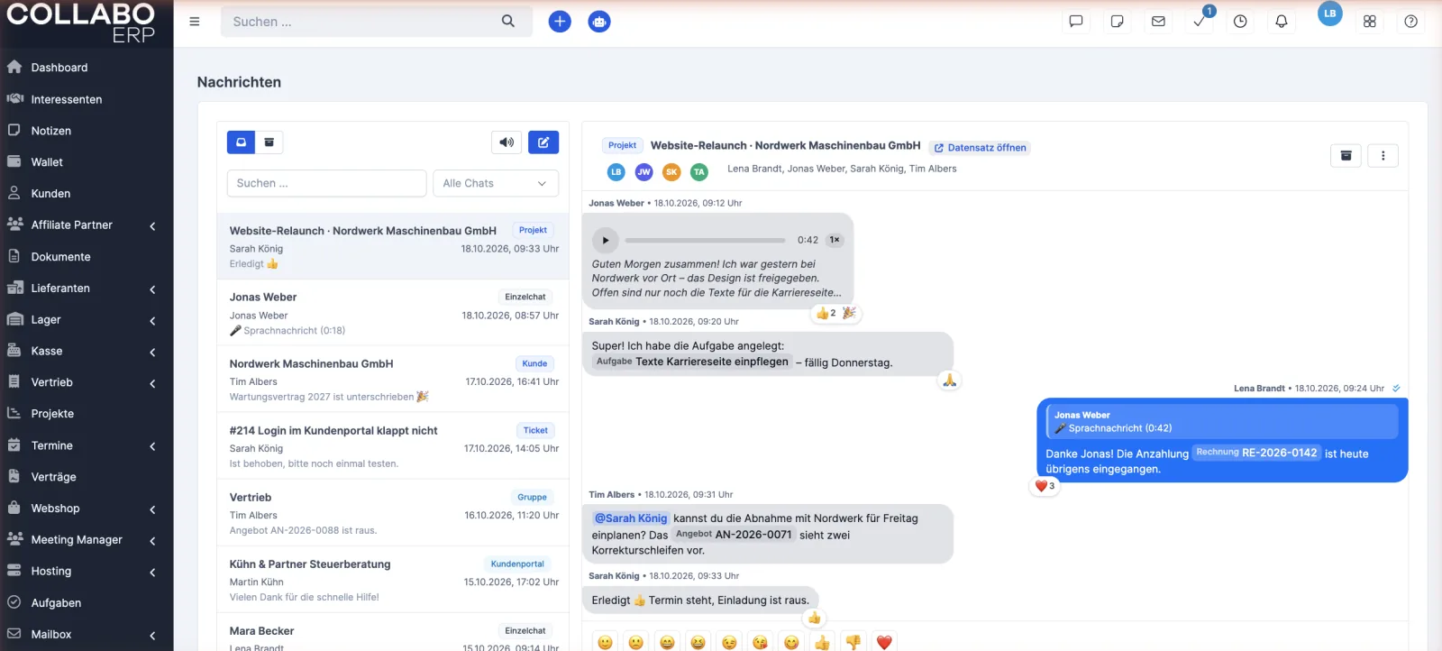This screenshot has height=651, width=1442.
Task: Toggle the 1× playback speed button
Action: (x=835, y=240)
